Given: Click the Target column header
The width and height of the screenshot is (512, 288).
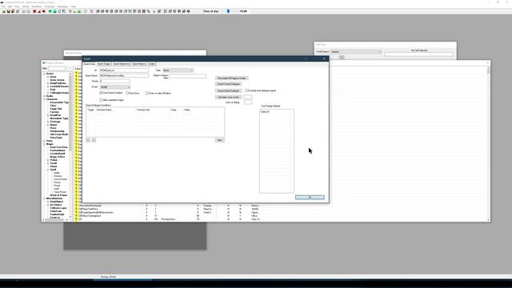Looking at the screenshot, I should tap(90, 110).
